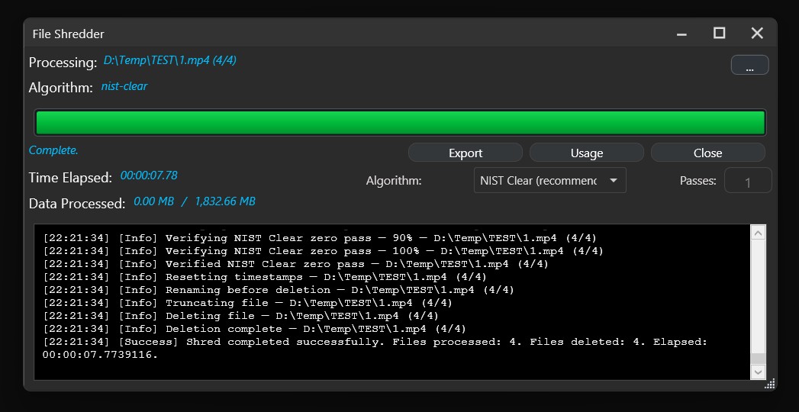This screenshot has height=412, width=799.
Task: Click the 'Renaming before deletion' log line
Action: (x=279, y=290)
